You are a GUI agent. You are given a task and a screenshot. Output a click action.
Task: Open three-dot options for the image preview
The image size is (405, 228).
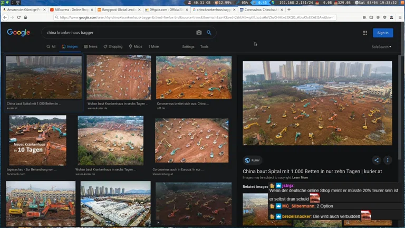point(388,160)
